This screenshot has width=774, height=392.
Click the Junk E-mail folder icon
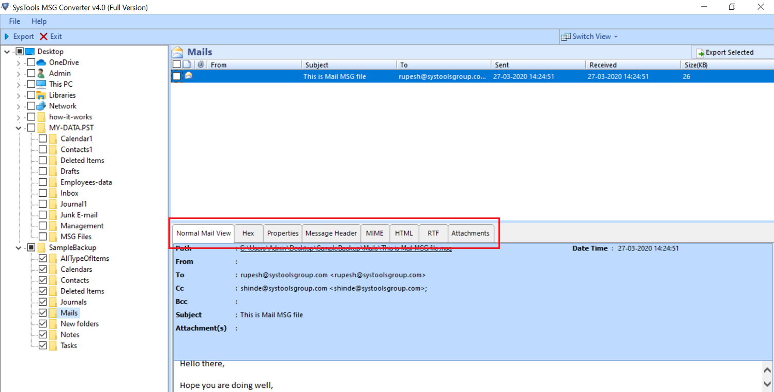(x=53, y=215)
